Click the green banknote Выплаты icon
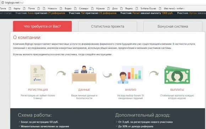 coord(177,75)
